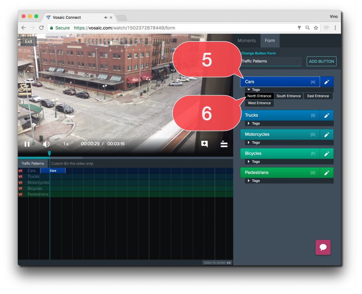Click the DRAG TO ZOOM control
The height and width of the screenshot is (294, 362).
(x=217, y=263)
